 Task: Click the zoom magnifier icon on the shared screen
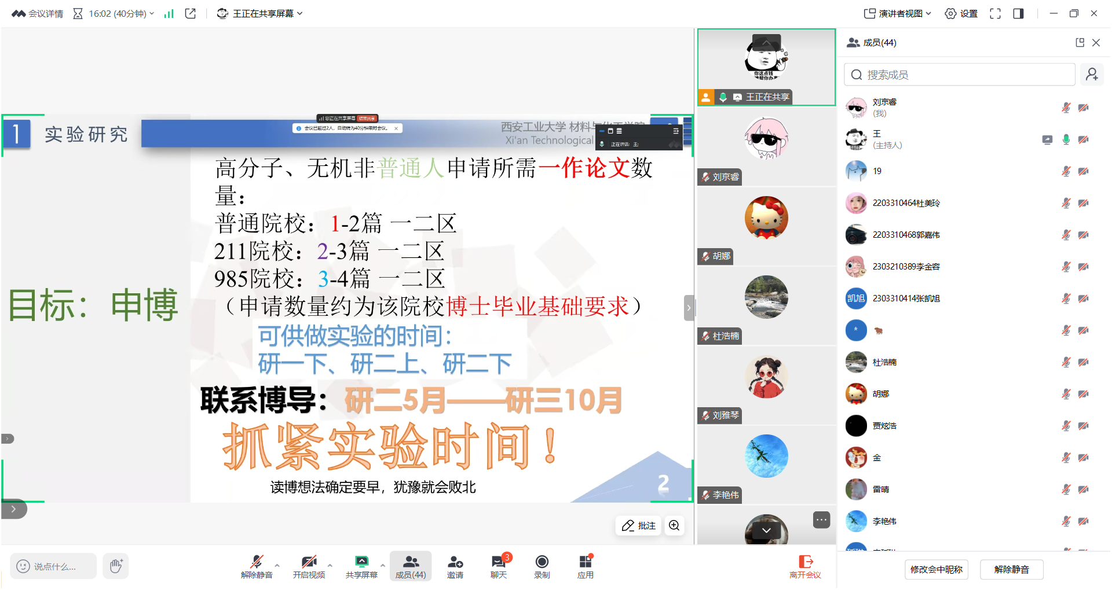click(674, 525)
